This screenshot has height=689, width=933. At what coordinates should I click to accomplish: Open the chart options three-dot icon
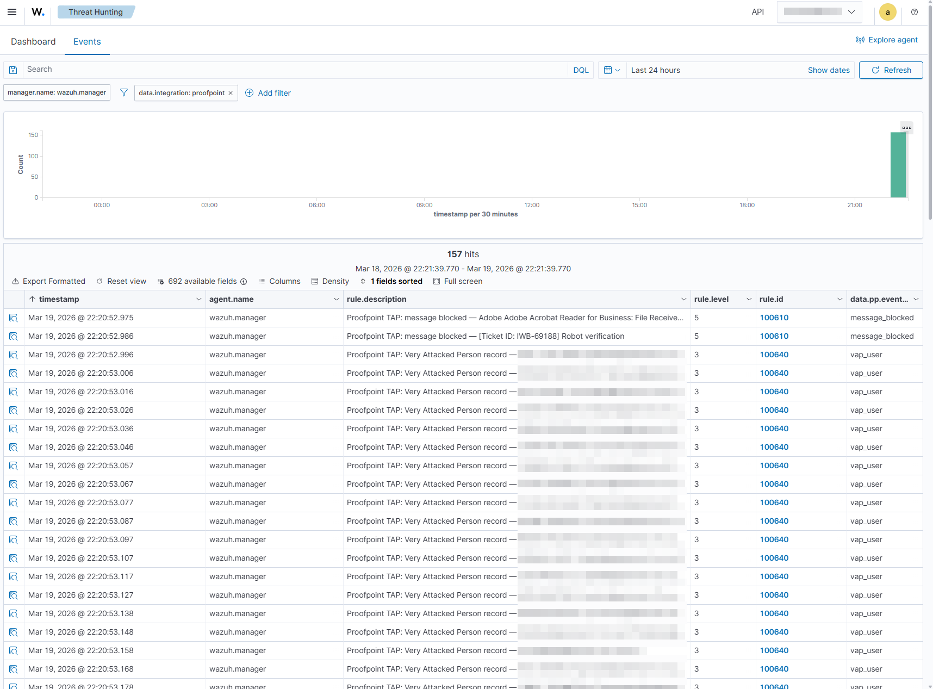point(906,127)
